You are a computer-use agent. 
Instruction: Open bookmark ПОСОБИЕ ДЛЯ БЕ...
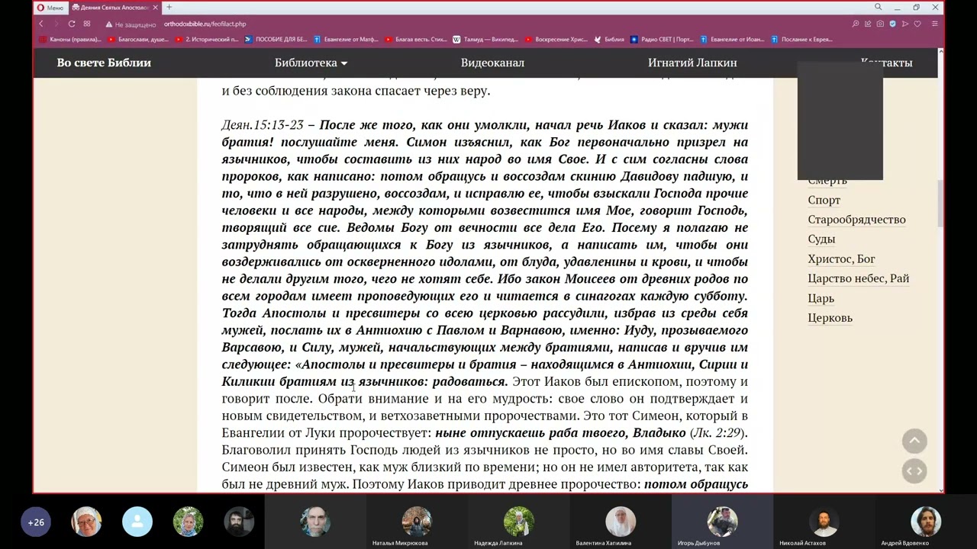276,39
